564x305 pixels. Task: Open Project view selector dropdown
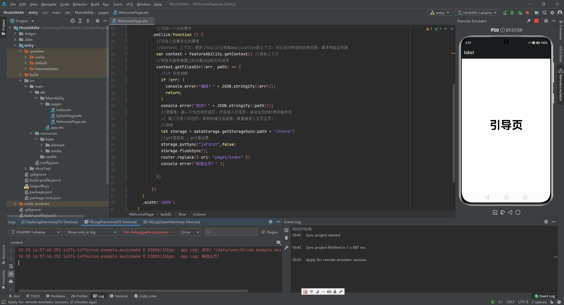tap(22, 21)
